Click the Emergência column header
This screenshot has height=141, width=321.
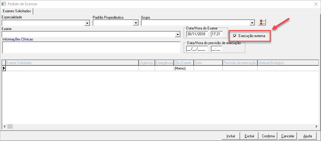click(x=164, y=63)
